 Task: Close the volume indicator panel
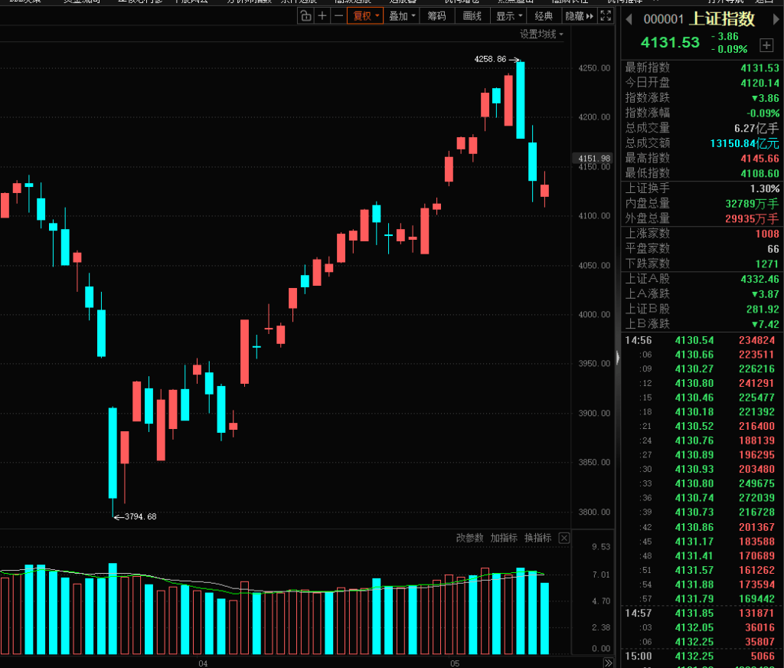[564, 538]
